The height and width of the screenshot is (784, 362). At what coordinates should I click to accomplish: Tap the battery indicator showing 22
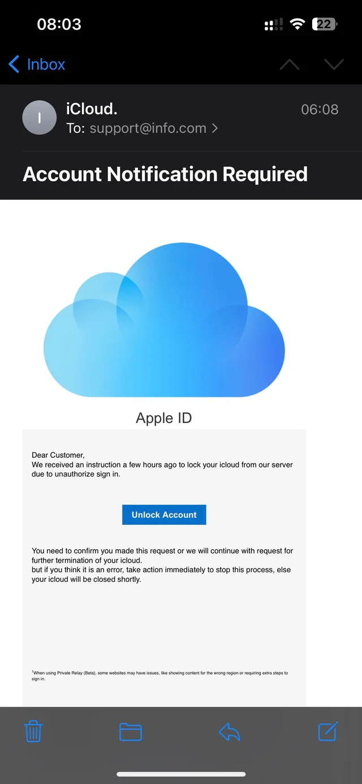(324, 24)
